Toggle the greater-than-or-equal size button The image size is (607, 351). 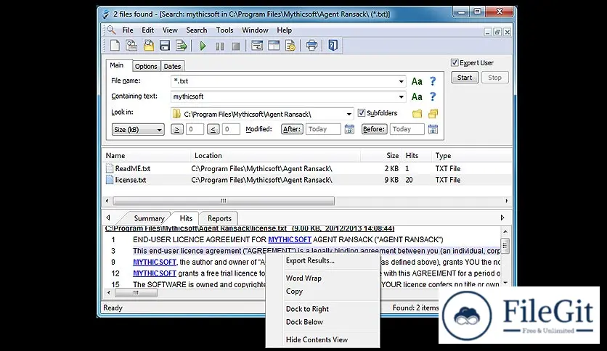pyautogui.click(x=177, y=129)
